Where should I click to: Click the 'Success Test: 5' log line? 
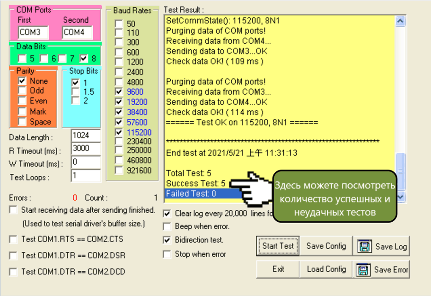click(195, 183)
